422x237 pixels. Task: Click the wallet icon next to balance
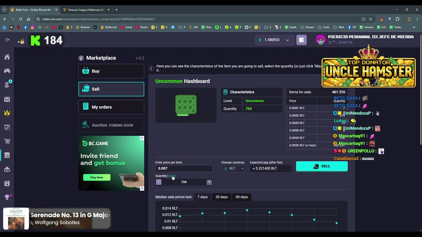(301, 40)
